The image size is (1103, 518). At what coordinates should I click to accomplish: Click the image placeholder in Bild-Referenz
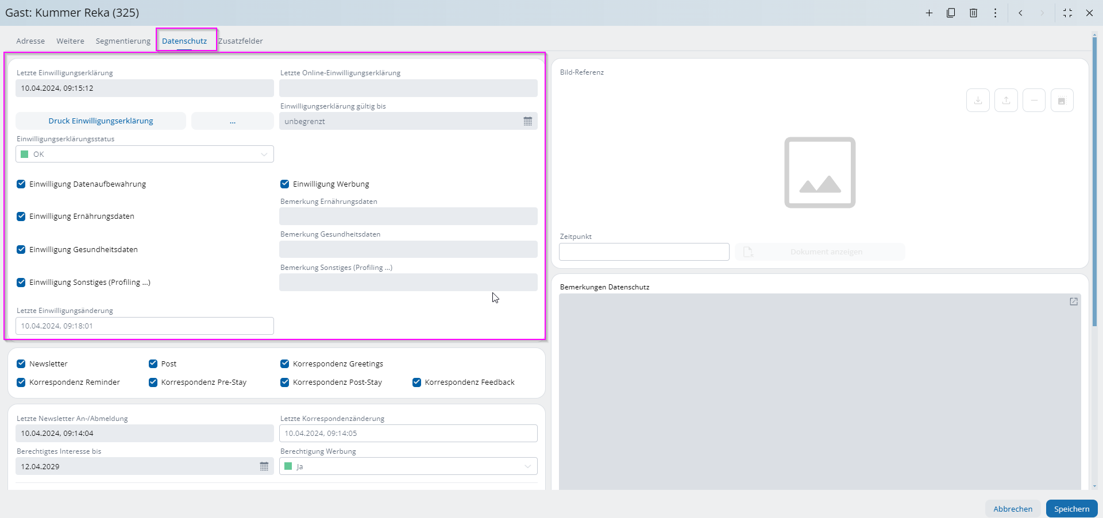click(820, 172)
